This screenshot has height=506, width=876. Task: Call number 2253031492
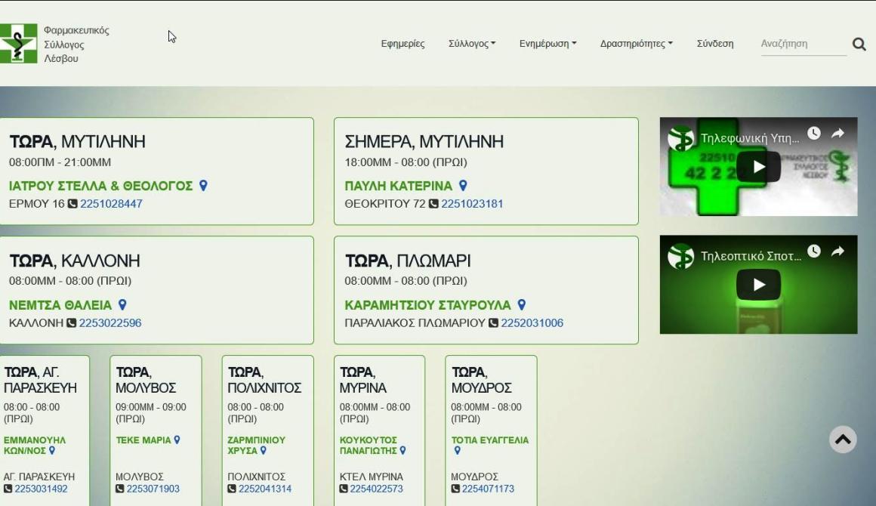[42, 489]
